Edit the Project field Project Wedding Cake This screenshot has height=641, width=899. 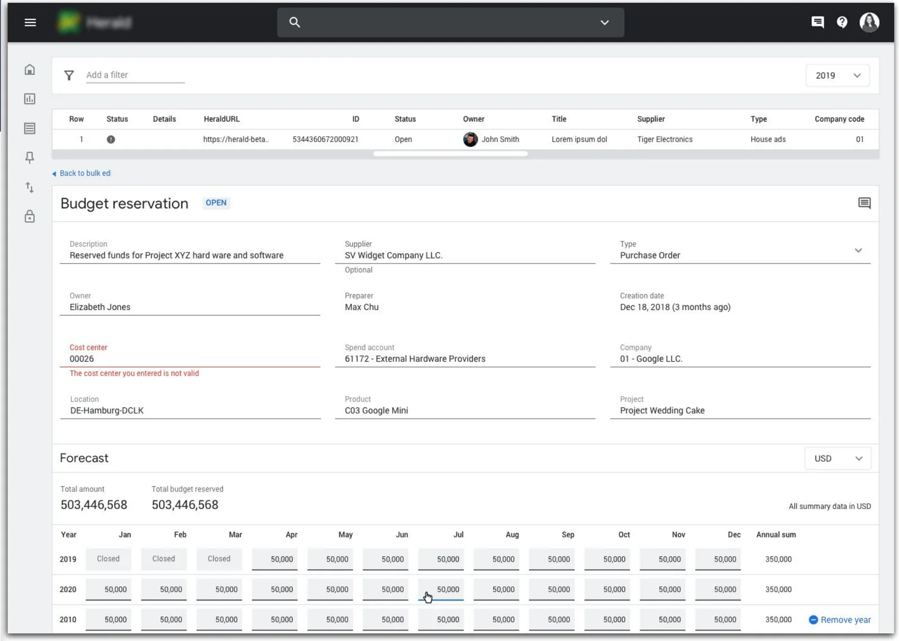[741, 406]
